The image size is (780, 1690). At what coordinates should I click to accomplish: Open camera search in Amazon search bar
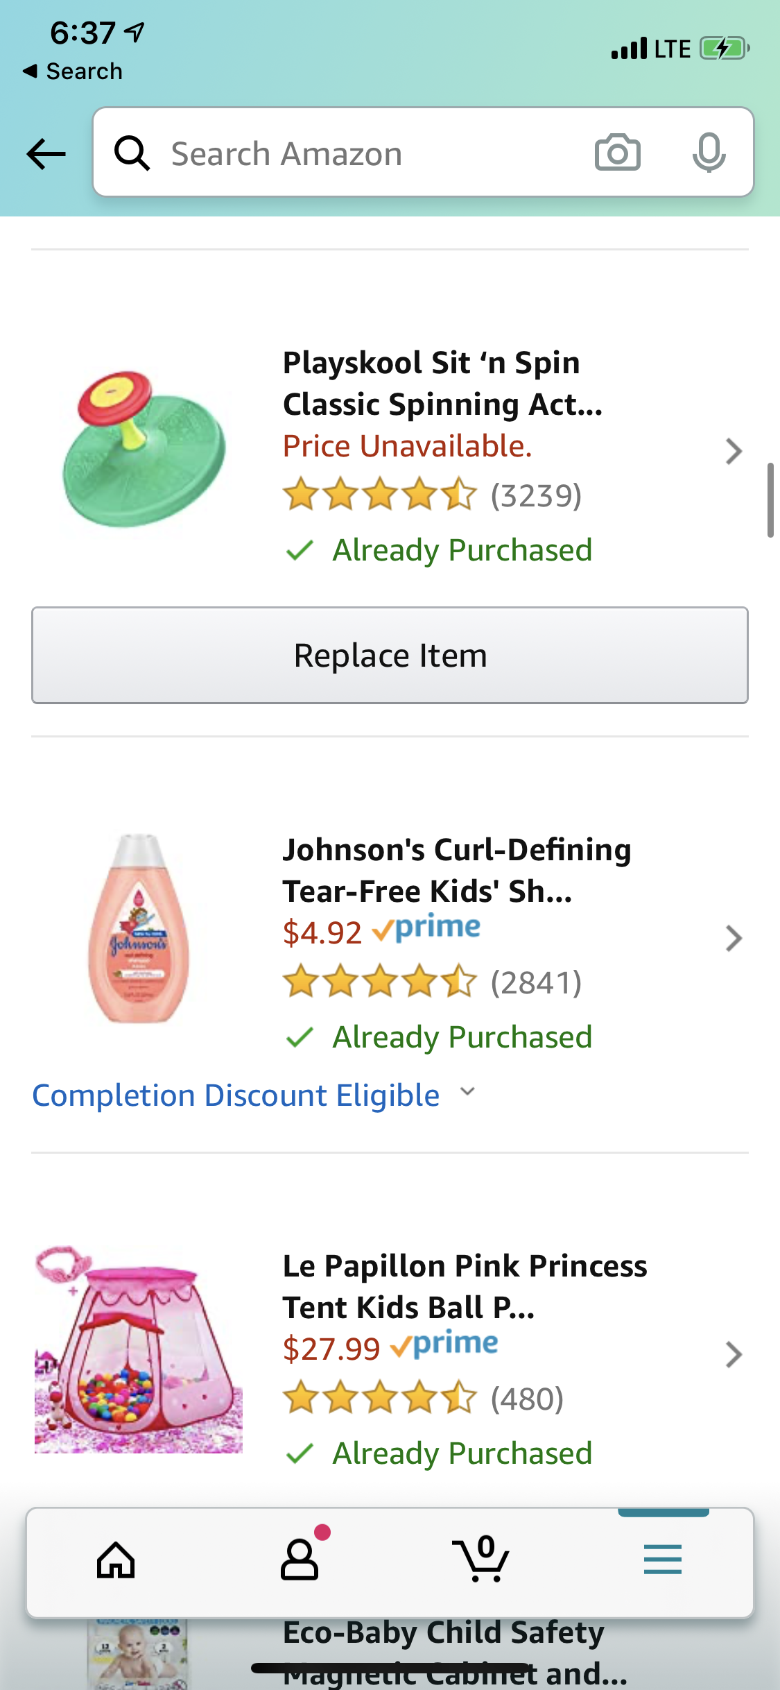617,153
